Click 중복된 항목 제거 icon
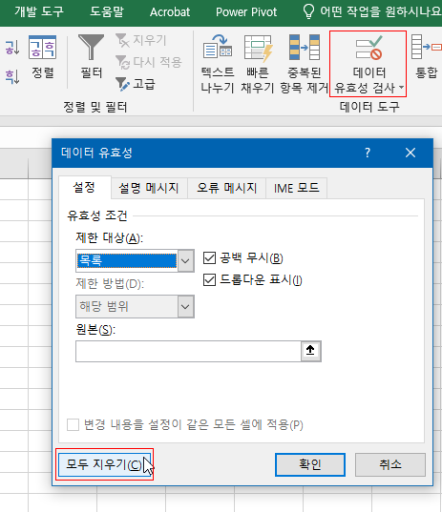Viewport: 442px width, 512px height. (304, 64)
